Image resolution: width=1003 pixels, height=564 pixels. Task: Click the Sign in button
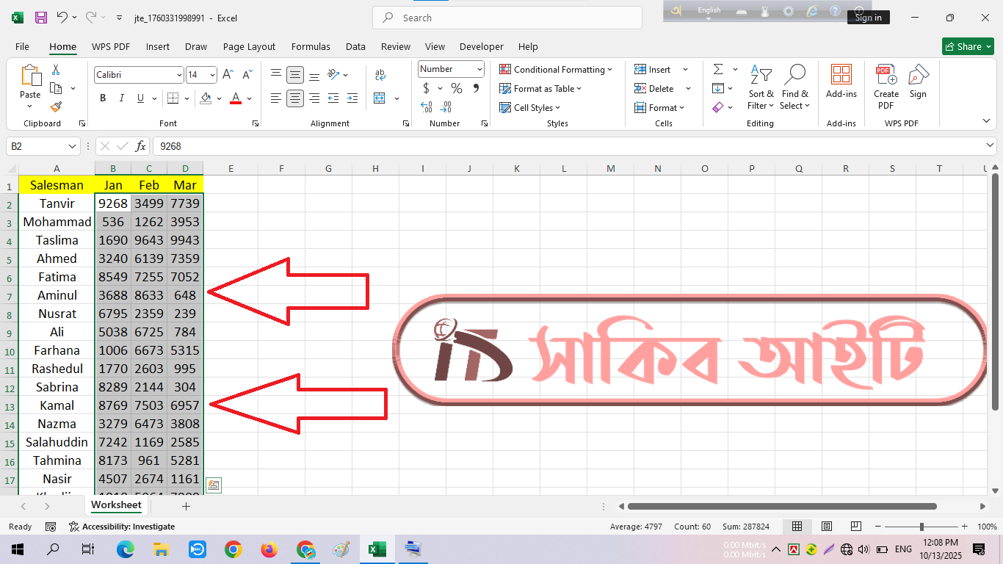[868, 18]
